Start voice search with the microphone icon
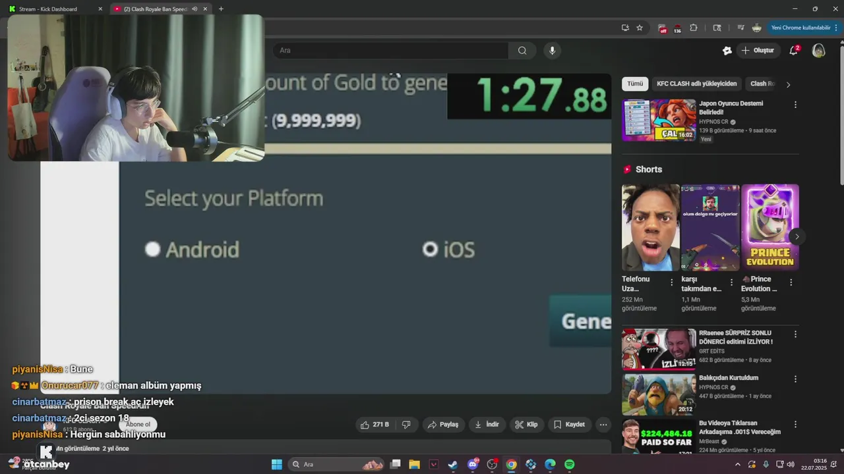 tap(553, 51)
